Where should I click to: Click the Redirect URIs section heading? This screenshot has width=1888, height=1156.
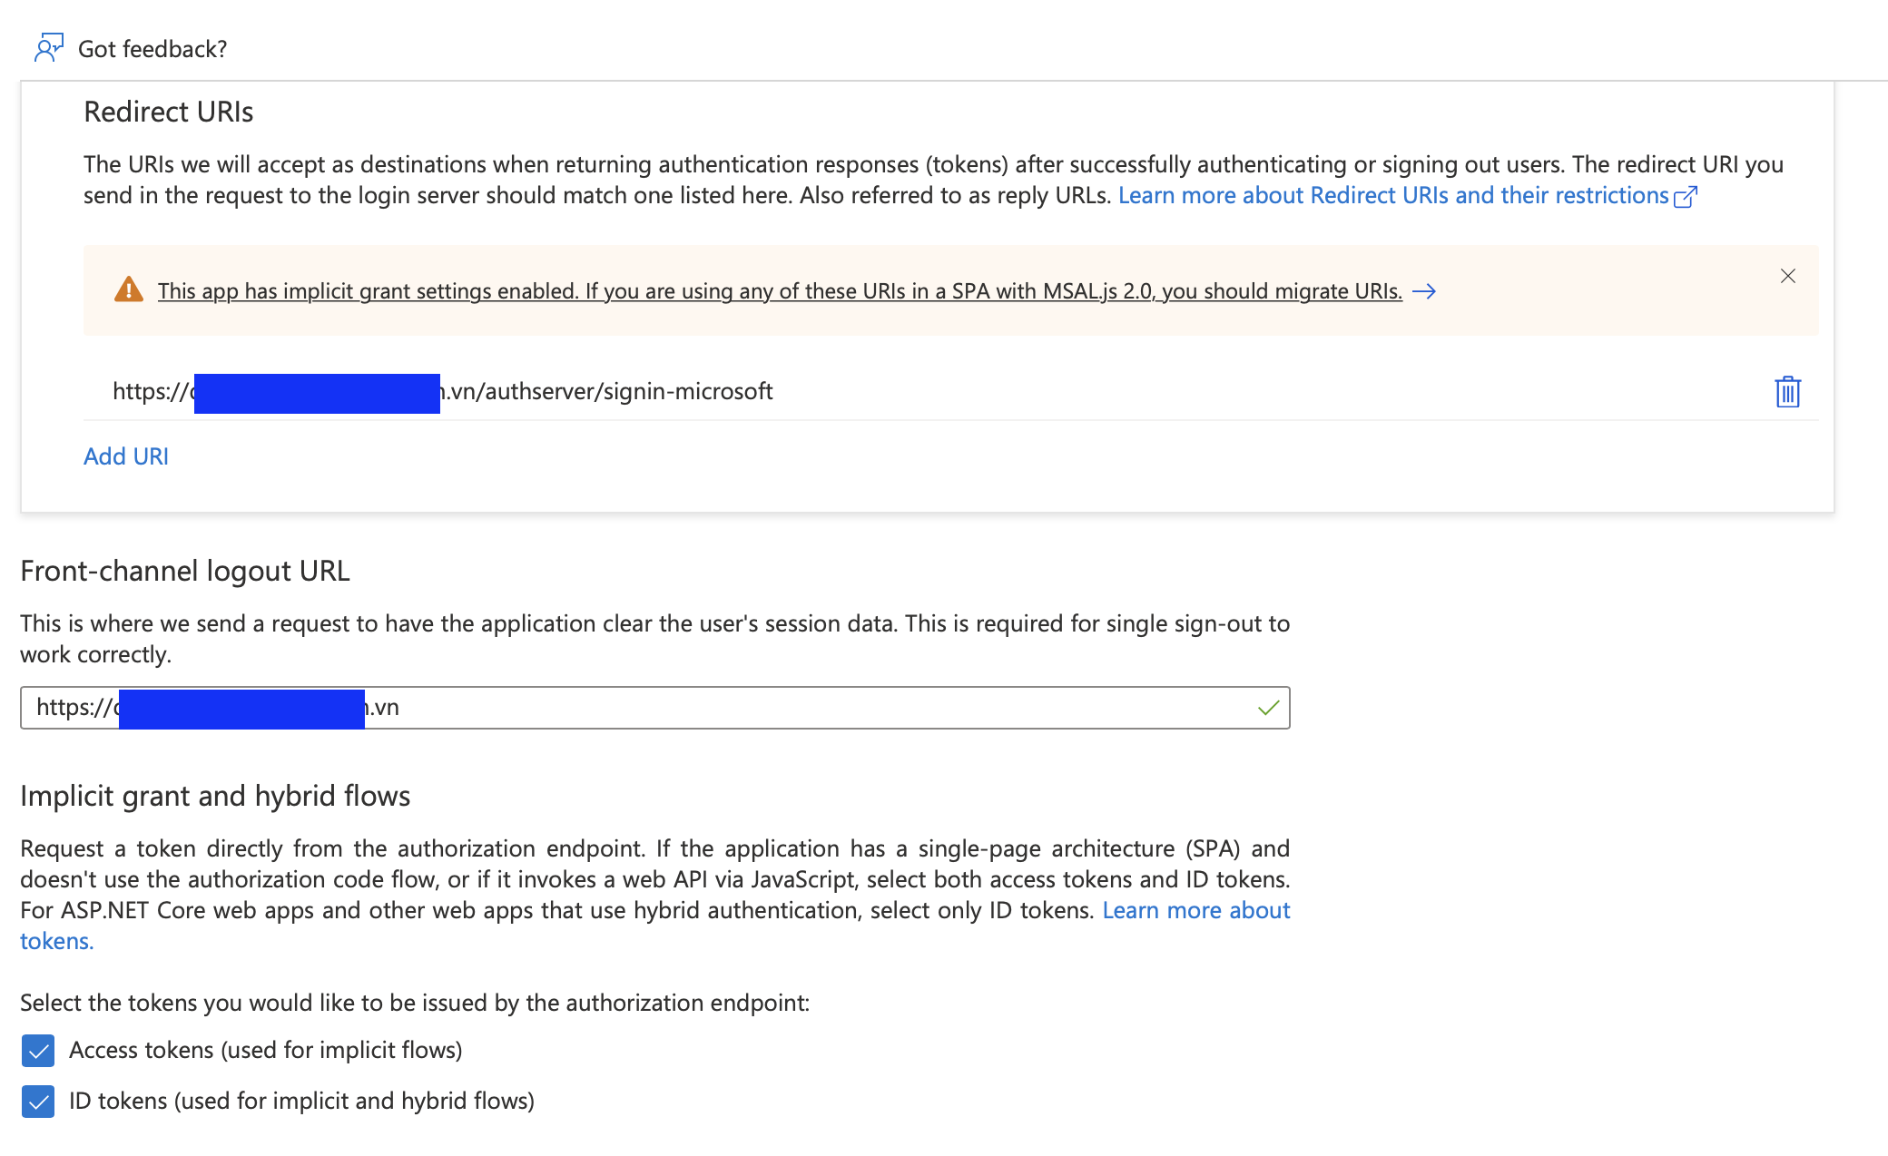(x=169, y=112)
